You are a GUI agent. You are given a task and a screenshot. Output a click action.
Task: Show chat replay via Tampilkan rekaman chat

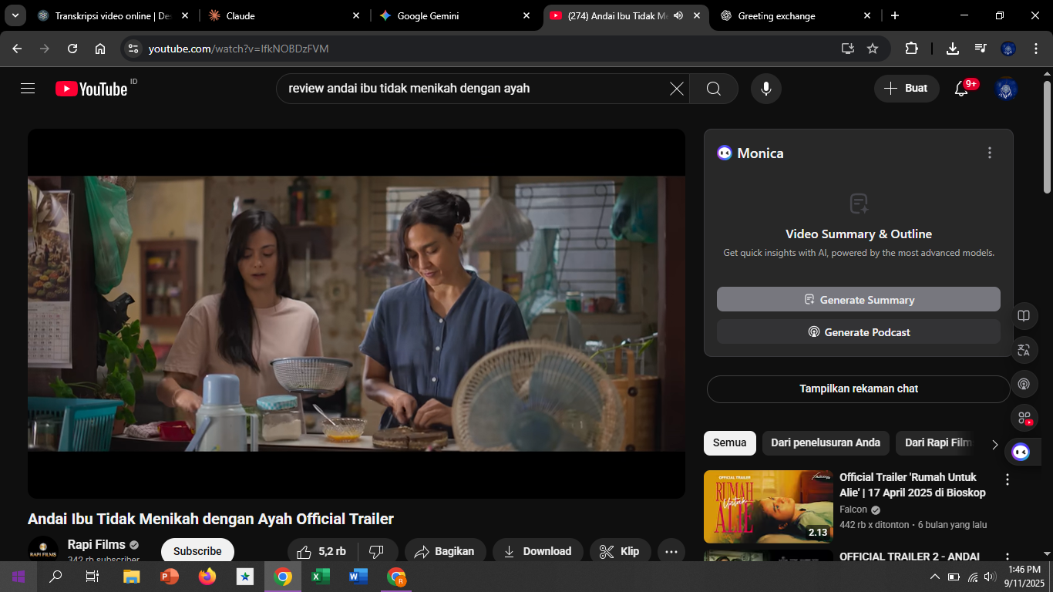tap(859, 389)
